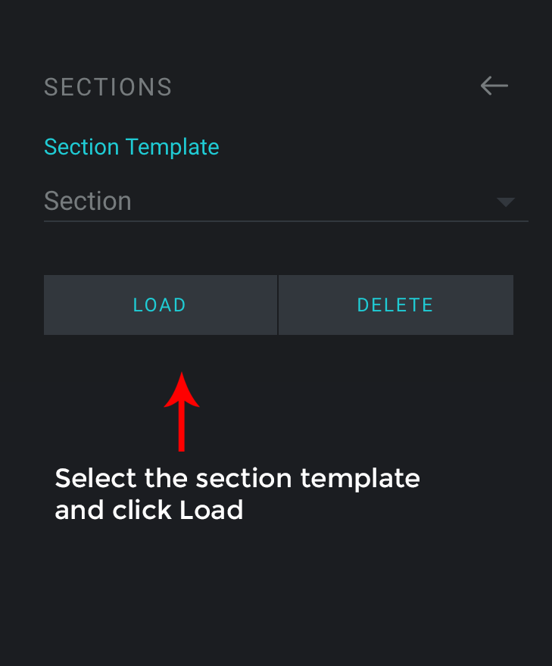Click the DELETE text label

coord(395,305)
